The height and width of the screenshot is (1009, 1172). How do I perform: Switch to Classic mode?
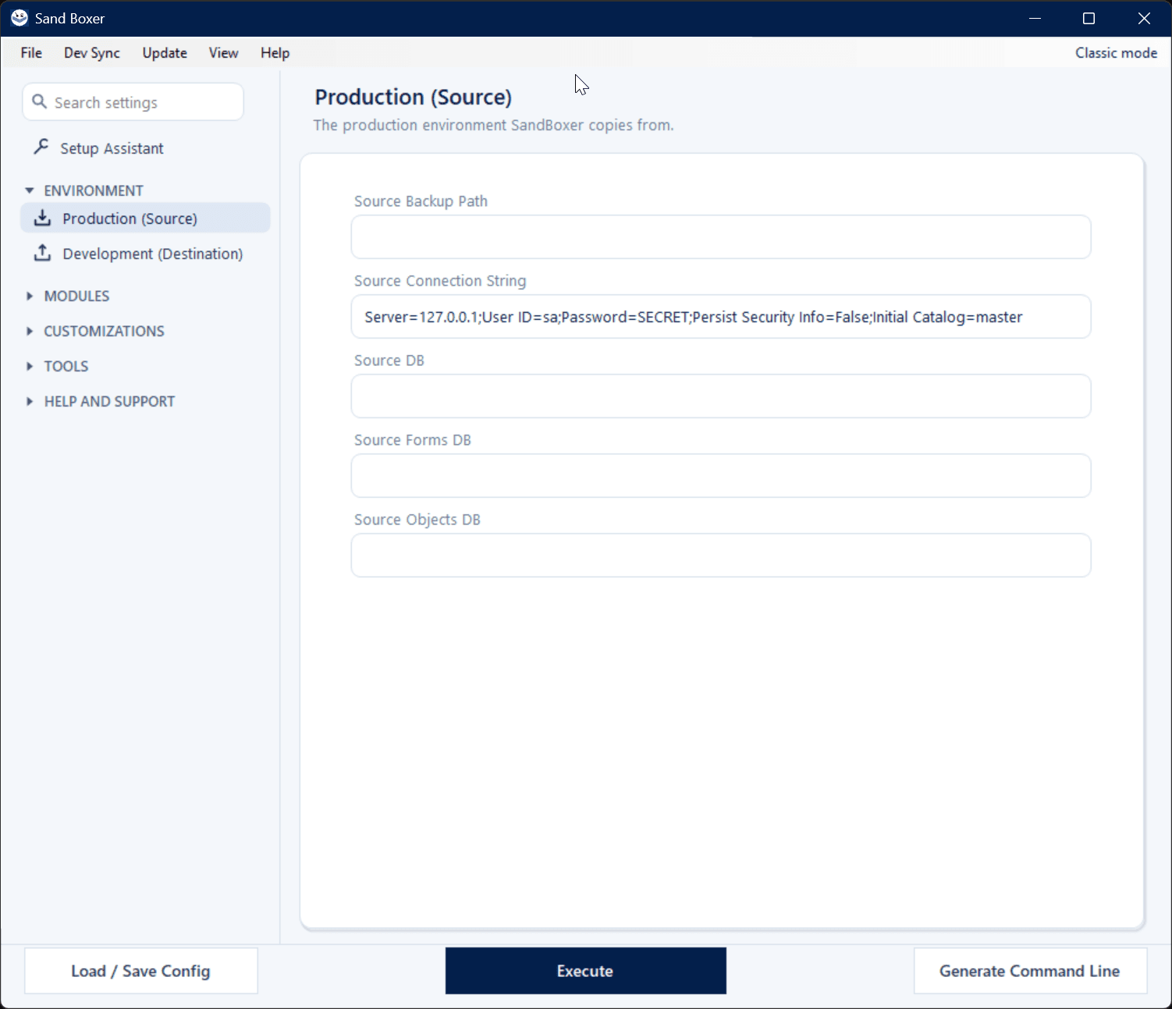click(x=1116, y=53)
